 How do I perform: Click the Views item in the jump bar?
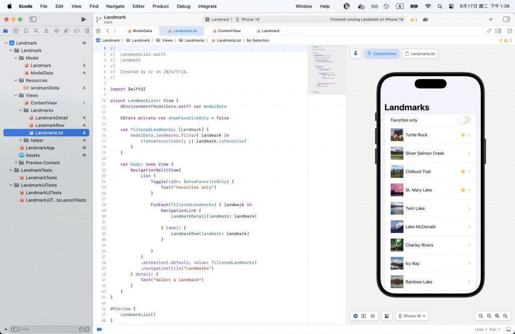click(164, 40)
